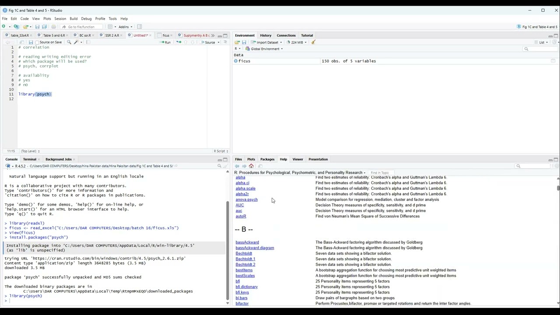This screenshot has height=315, width=560.
Task: Maximize the Console pane
Action: point(225,160)
